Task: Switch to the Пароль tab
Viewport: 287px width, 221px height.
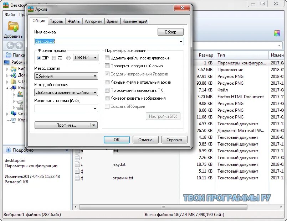Action: (56, 21)
